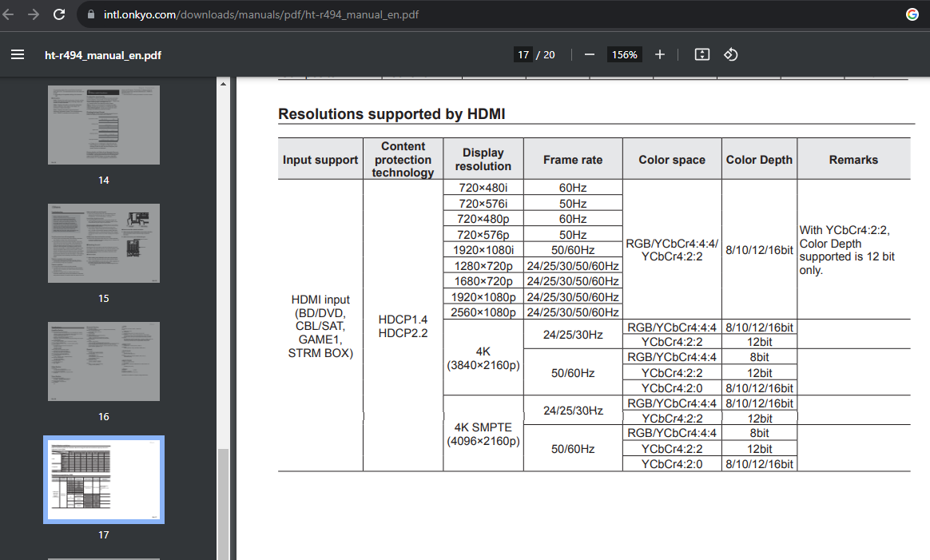Click the sidebar scrollbar up arrow
This screenshot has height=560, width=930.
(223, 83)
